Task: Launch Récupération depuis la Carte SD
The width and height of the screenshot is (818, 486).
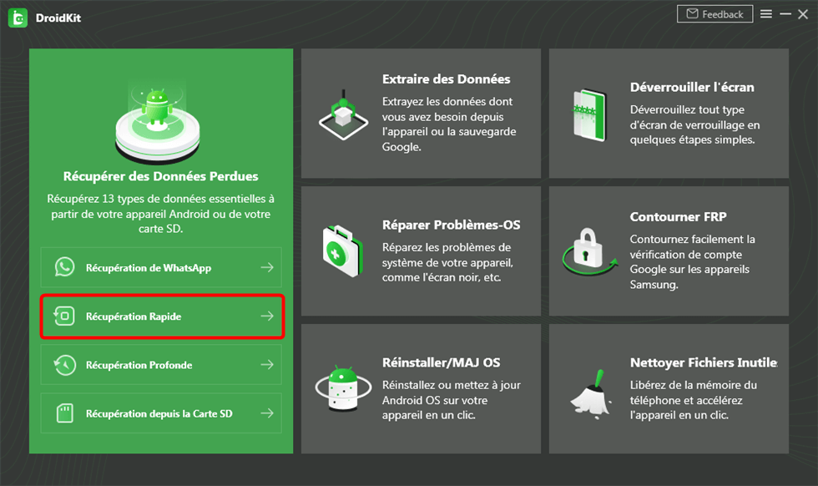Action: [x=161, y=413]
